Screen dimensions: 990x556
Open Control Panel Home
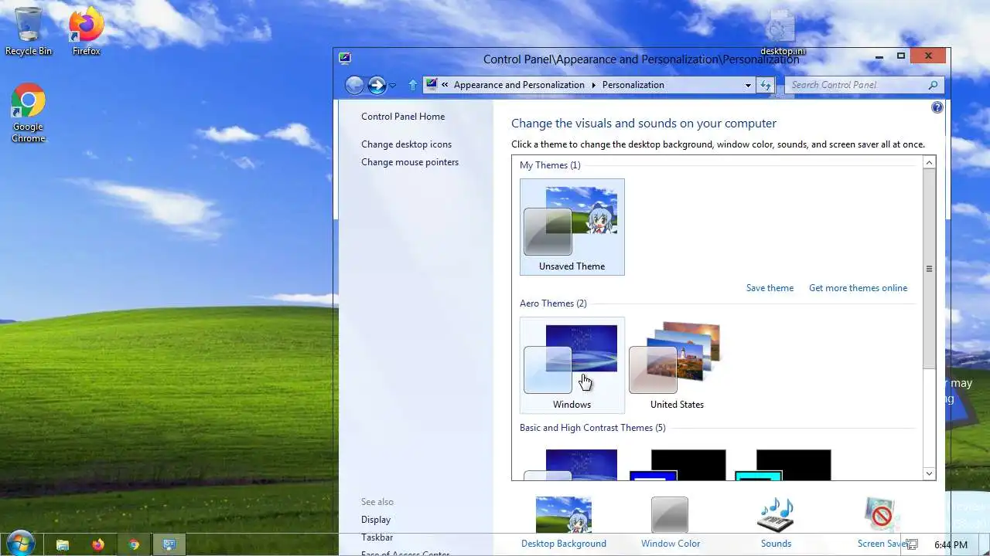pyautogui.click(x=403, y=117)
